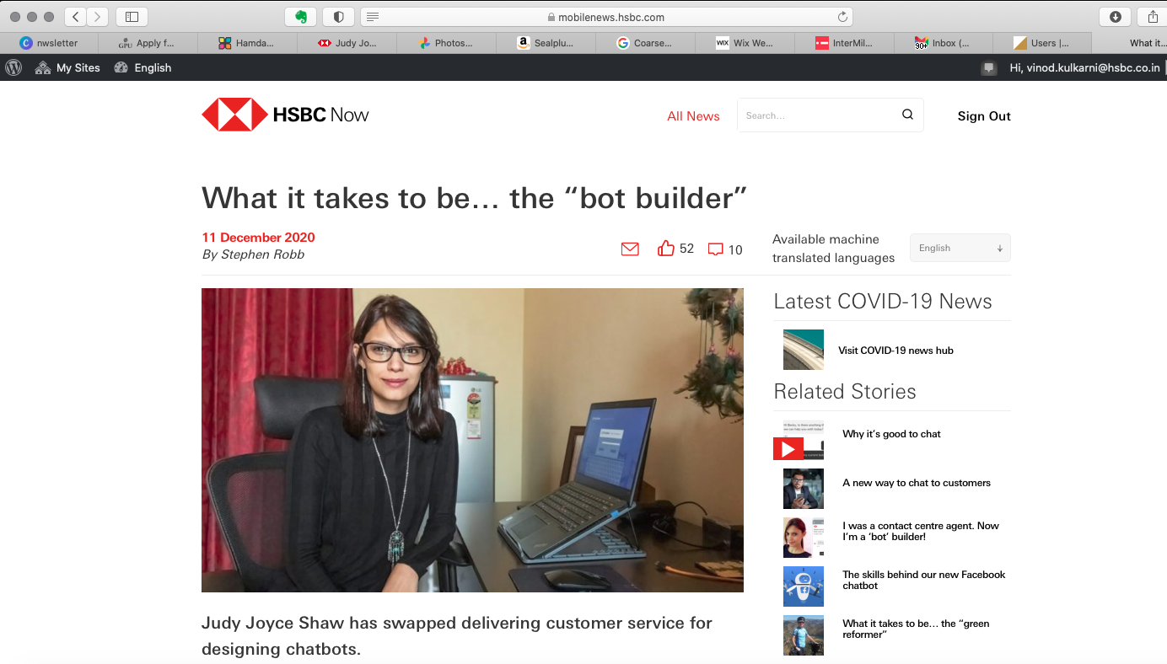Share the article via the envelope icon
The height and width of the screenshot is (664, 1167).
(630, 249)
